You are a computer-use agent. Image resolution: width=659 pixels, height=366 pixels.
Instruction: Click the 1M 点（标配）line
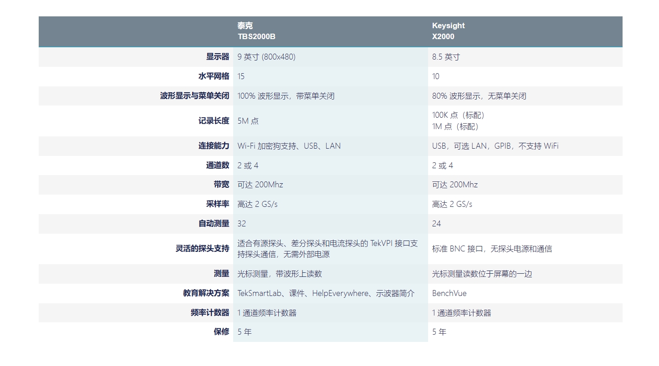[455, 126]
